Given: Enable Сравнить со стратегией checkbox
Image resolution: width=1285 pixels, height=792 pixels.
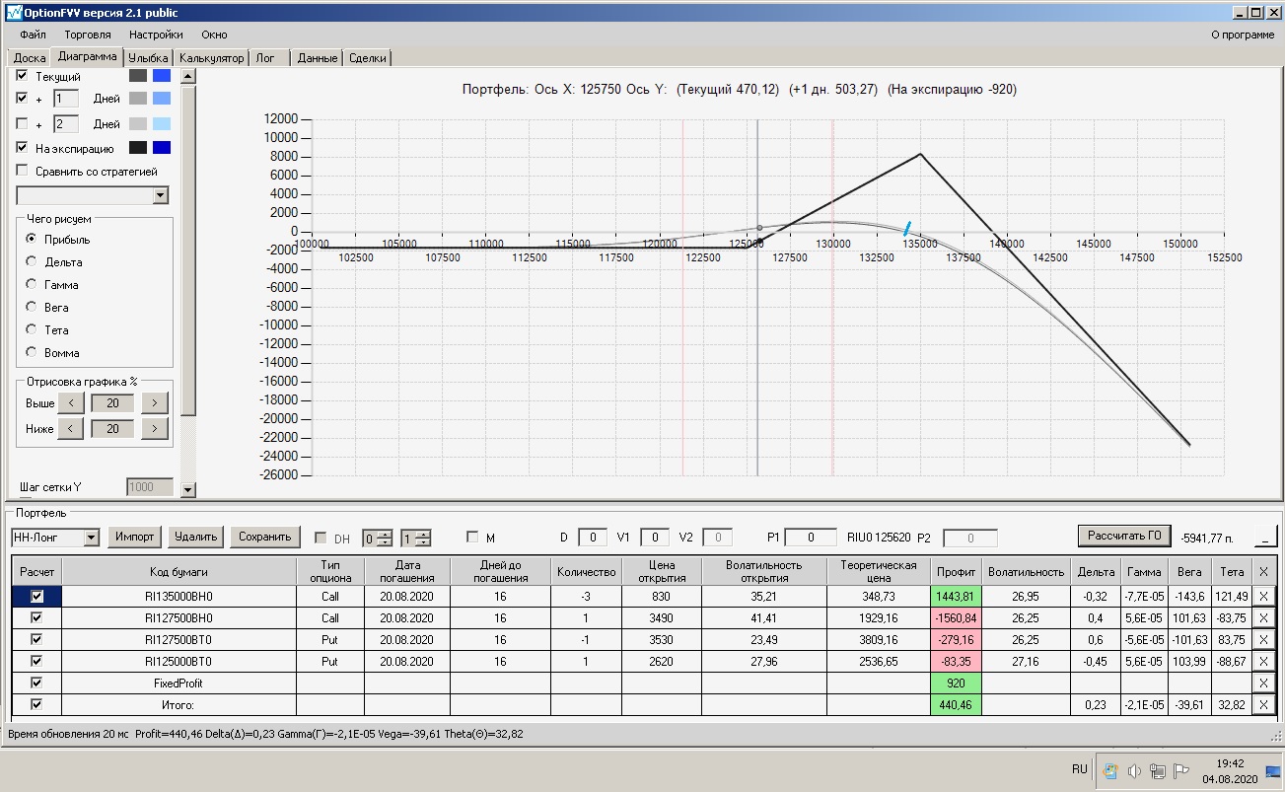Looking at the screenshot, I should coord(23,172).
